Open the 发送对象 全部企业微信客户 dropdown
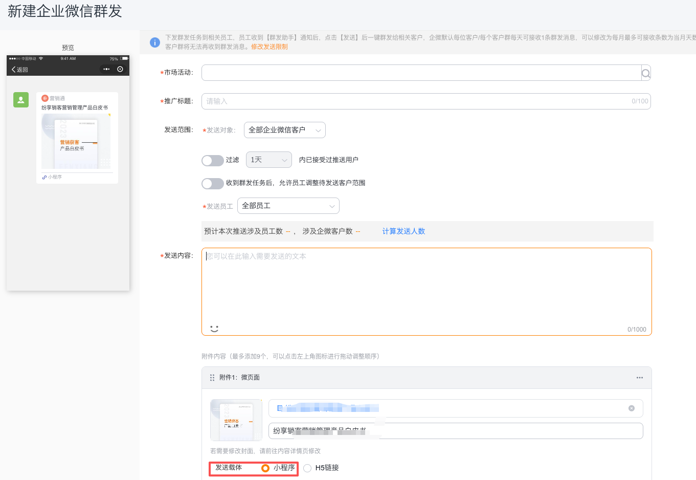Screen dimensions: 696x480 click(284, 130)
